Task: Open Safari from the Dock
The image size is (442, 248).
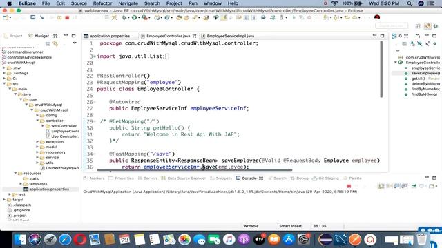Action: (65, 240)
